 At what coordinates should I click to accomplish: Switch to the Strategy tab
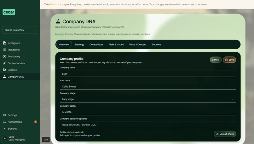(79, 45)
